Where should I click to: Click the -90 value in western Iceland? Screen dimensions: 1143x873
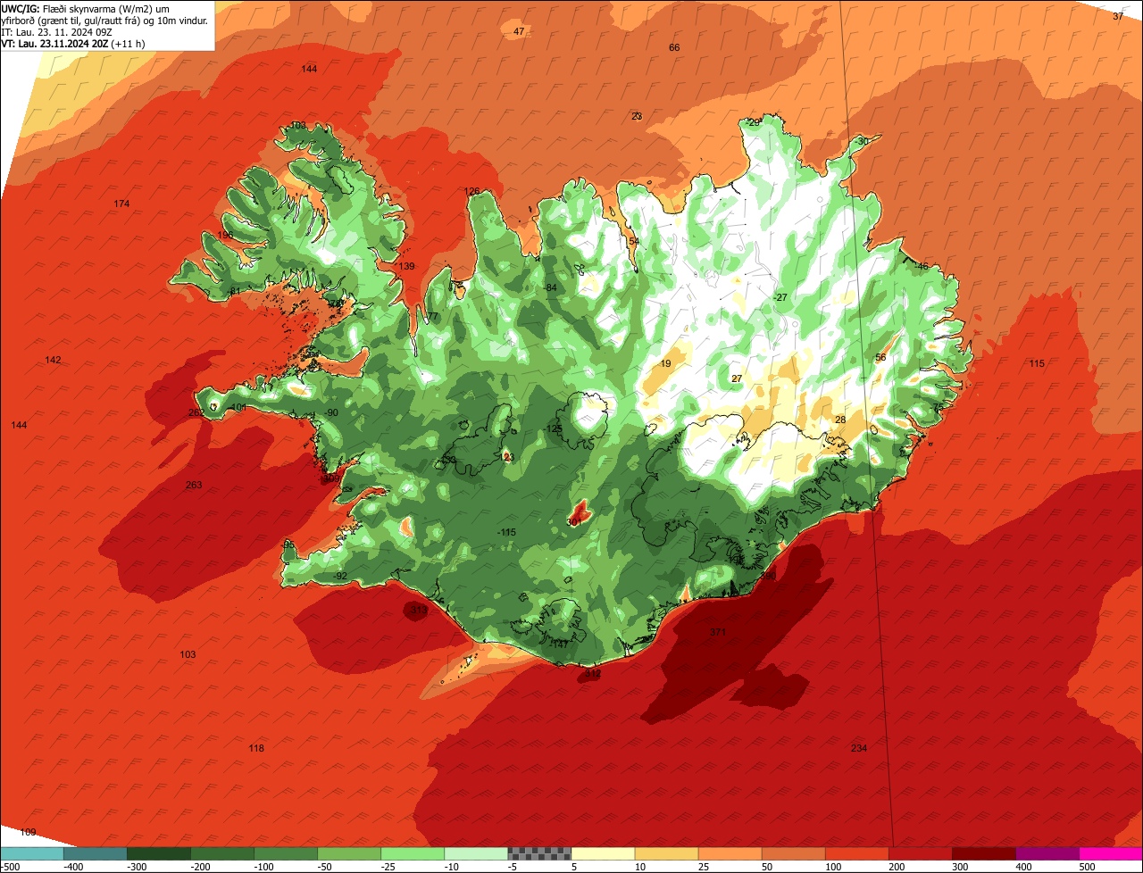click(x=331, y=412)
